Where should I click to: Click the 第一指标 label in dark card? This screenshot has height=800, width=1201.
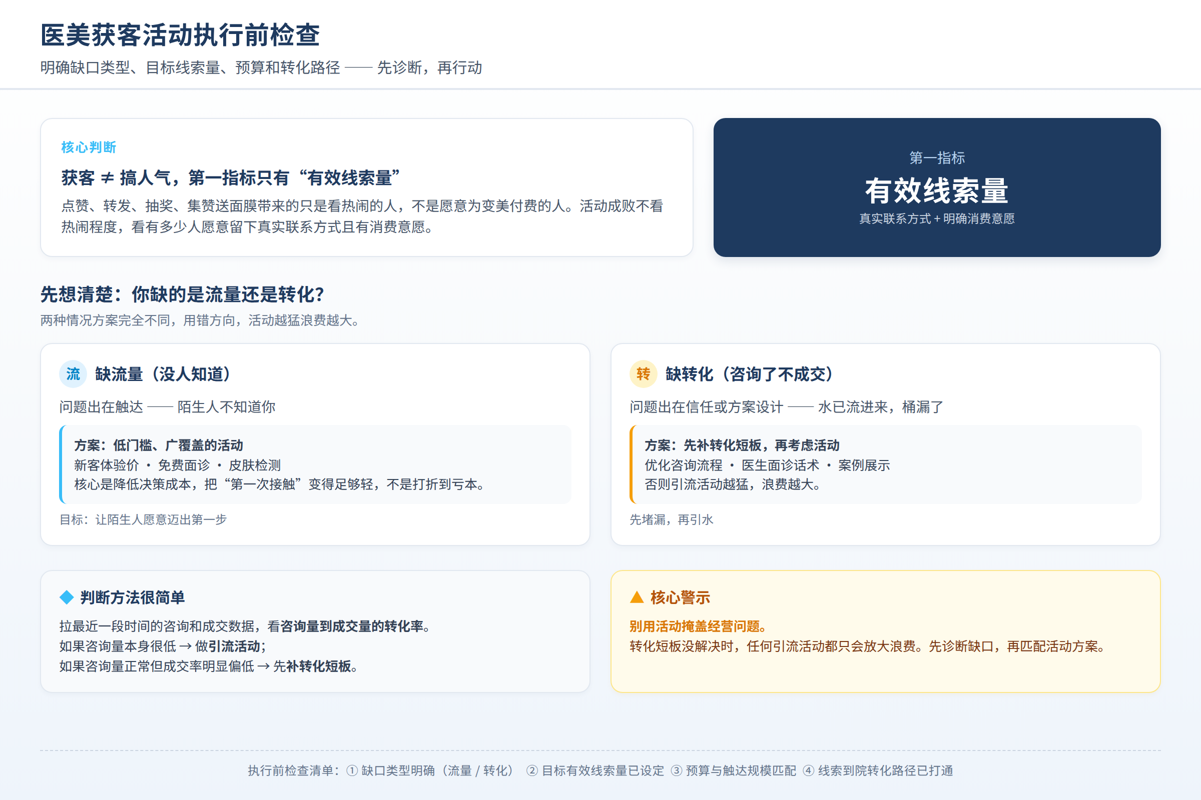tap(937, 157)
